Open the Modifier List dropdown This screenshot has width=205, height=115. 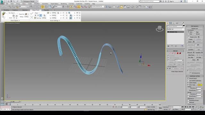[176, 29]
